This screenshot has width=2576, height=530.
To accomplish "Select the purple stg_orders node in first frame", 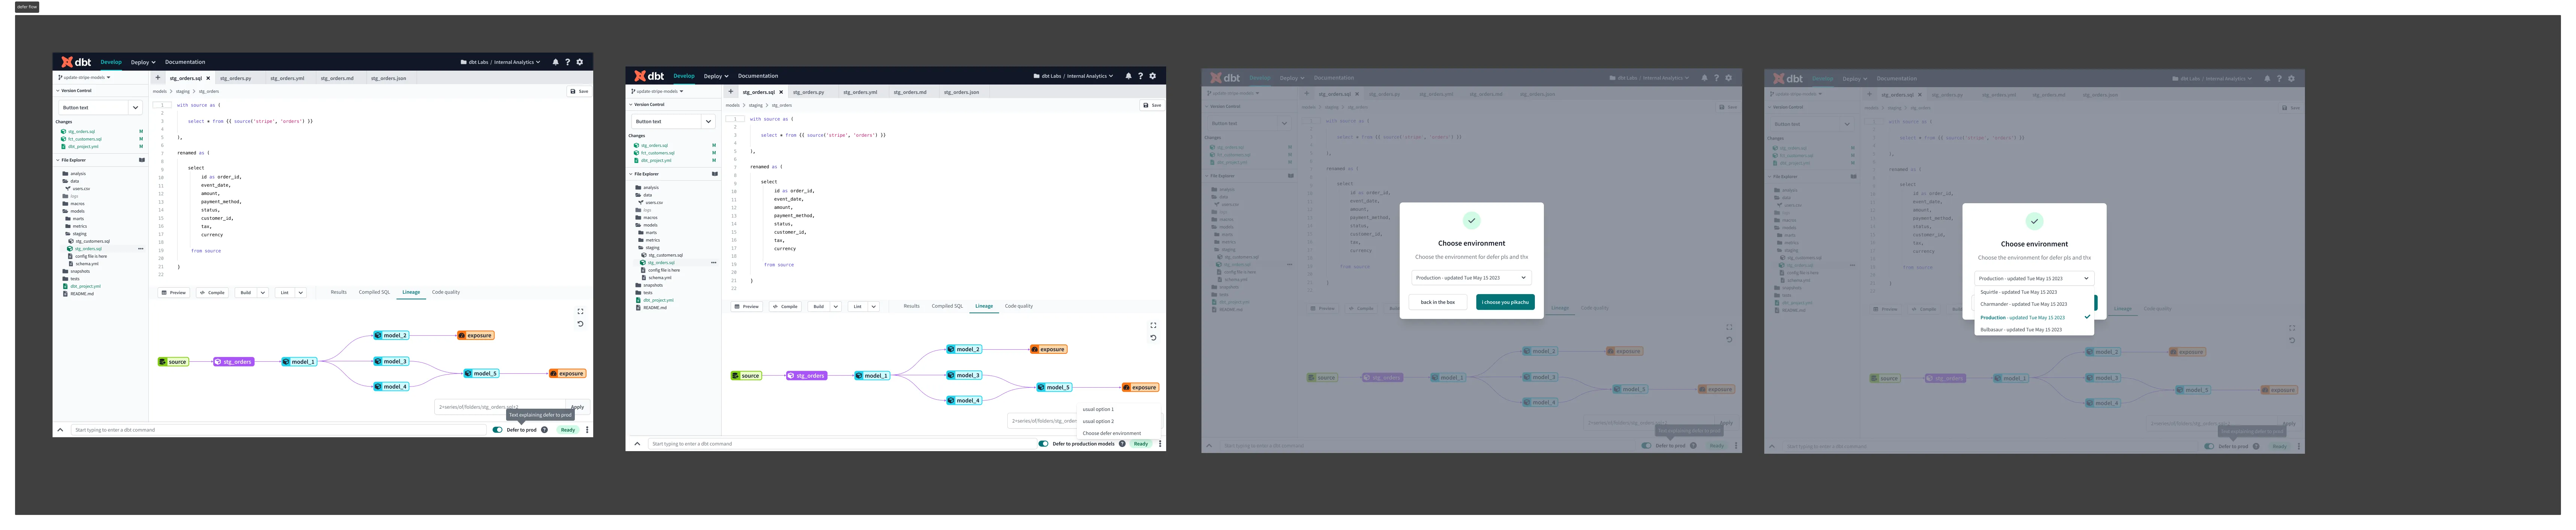I will click(234, 362).
